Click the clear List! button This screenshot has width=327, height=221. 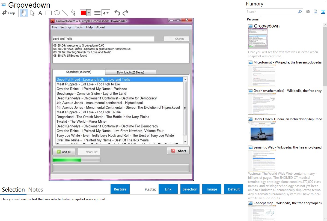[89, 152]
